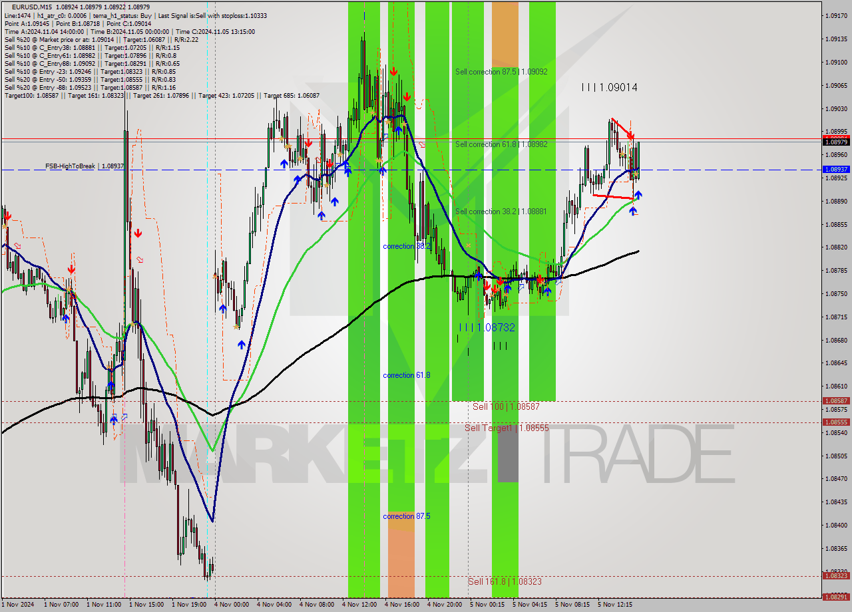852x612 pixels.
Task: Click the red 1.08587 price axis tag
Action: point(836,401)
